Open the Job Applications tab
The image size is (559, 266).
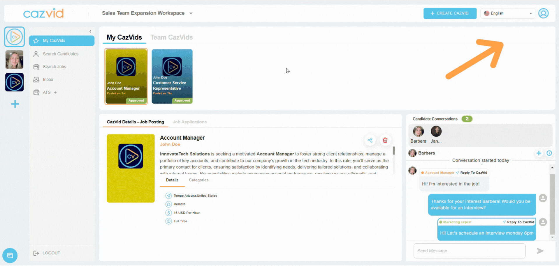point(190,122)
